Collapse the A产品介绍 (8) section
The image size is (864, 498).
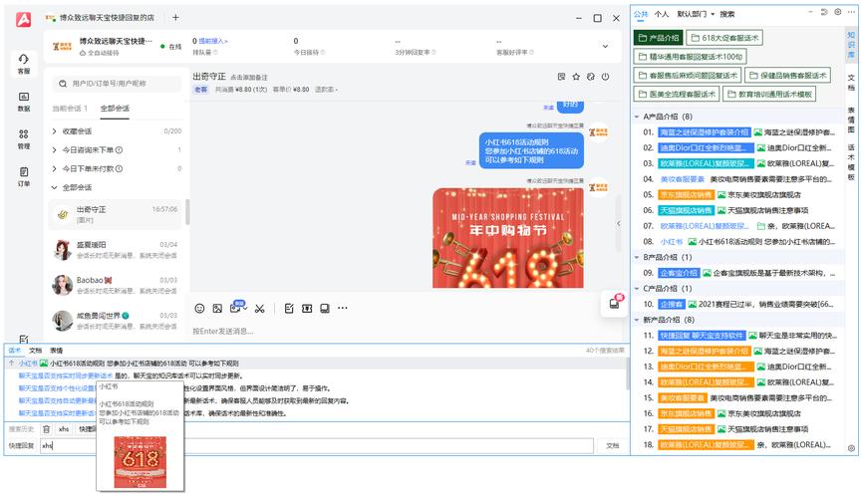coord(637,117)
